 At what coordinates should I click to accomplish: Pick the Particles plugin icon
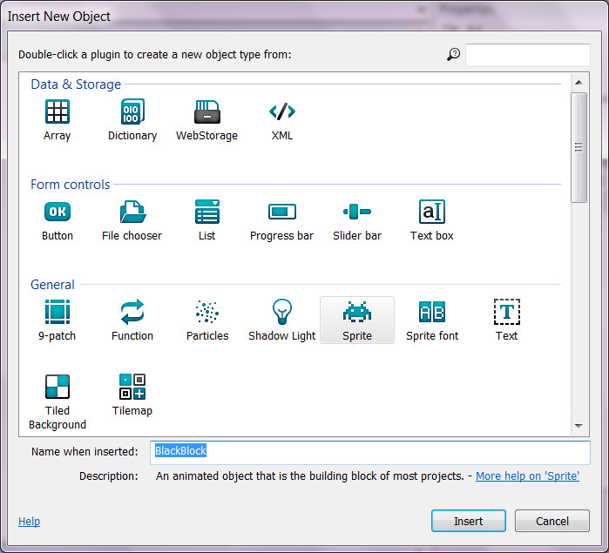(206, 313)
